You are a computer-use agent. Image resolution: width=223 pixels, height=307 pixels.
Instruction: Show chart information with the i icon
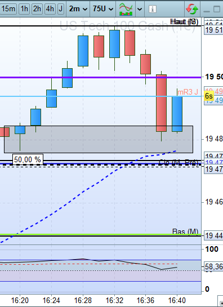[x=153, y=9]
